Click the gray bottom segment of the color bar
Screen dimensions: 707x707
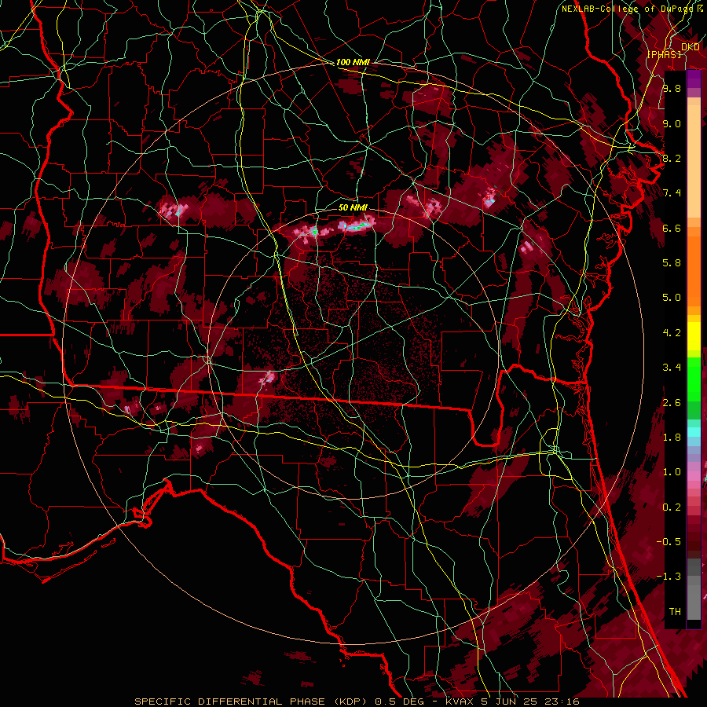694,590
